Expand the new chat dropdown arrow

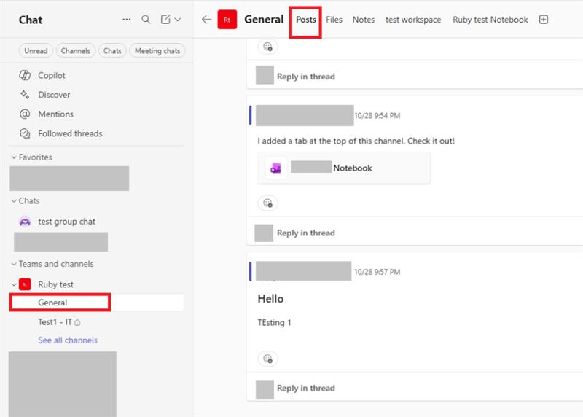click(178, 20)
